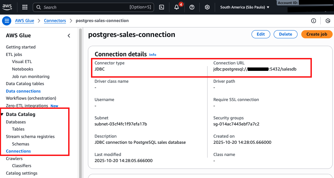Screen dimensions: 334x178
Task: Open Databases under Data Catalog
Action: tap(16, 122)
